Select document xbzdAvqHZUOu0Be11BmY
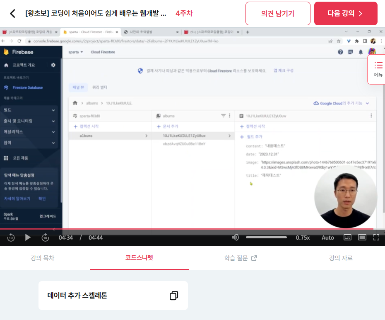The image size is (385, 320). pyautogui.click(x=184, y=144)
